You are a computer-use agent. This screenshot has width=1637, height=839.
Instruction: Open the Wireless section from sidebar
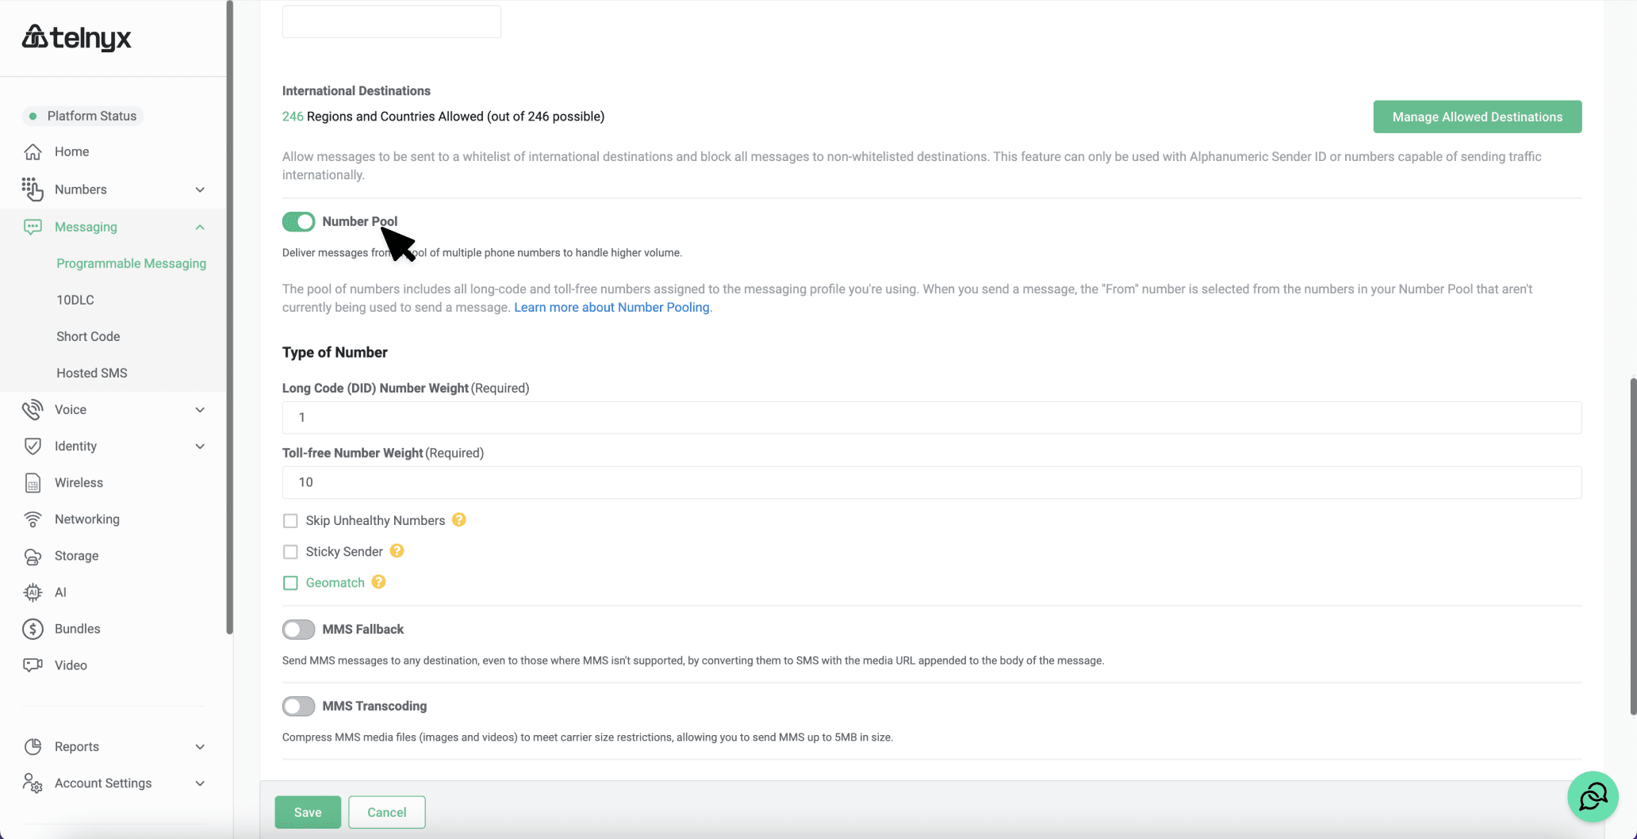[x=78, y=482]
